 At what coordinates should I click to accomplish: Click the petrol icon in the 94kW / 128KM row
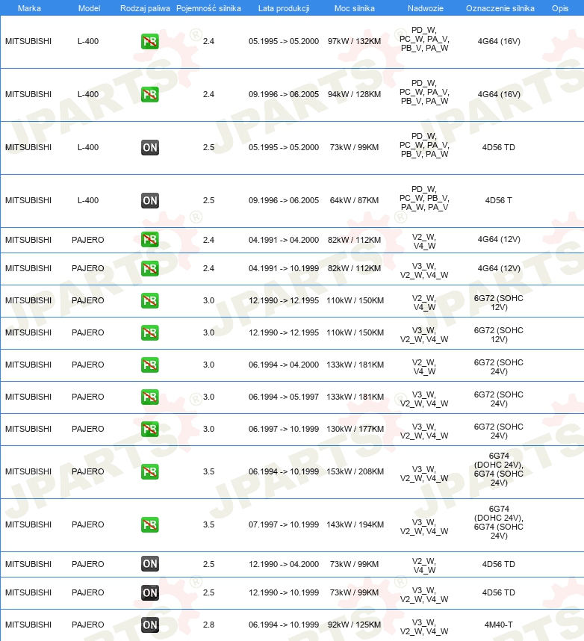tap(149, 94)
